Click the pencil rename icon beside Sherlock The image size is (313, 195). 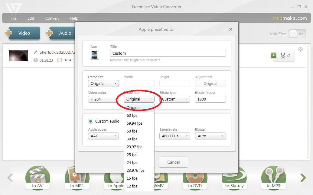coord(35,52)
